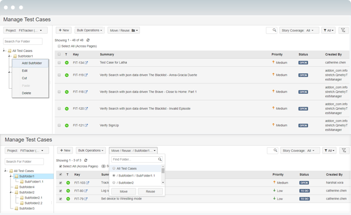The width and height of the screenshot is (351, 215).
Task: Open external link icon next to FIT-134
Action: (86, 63)
